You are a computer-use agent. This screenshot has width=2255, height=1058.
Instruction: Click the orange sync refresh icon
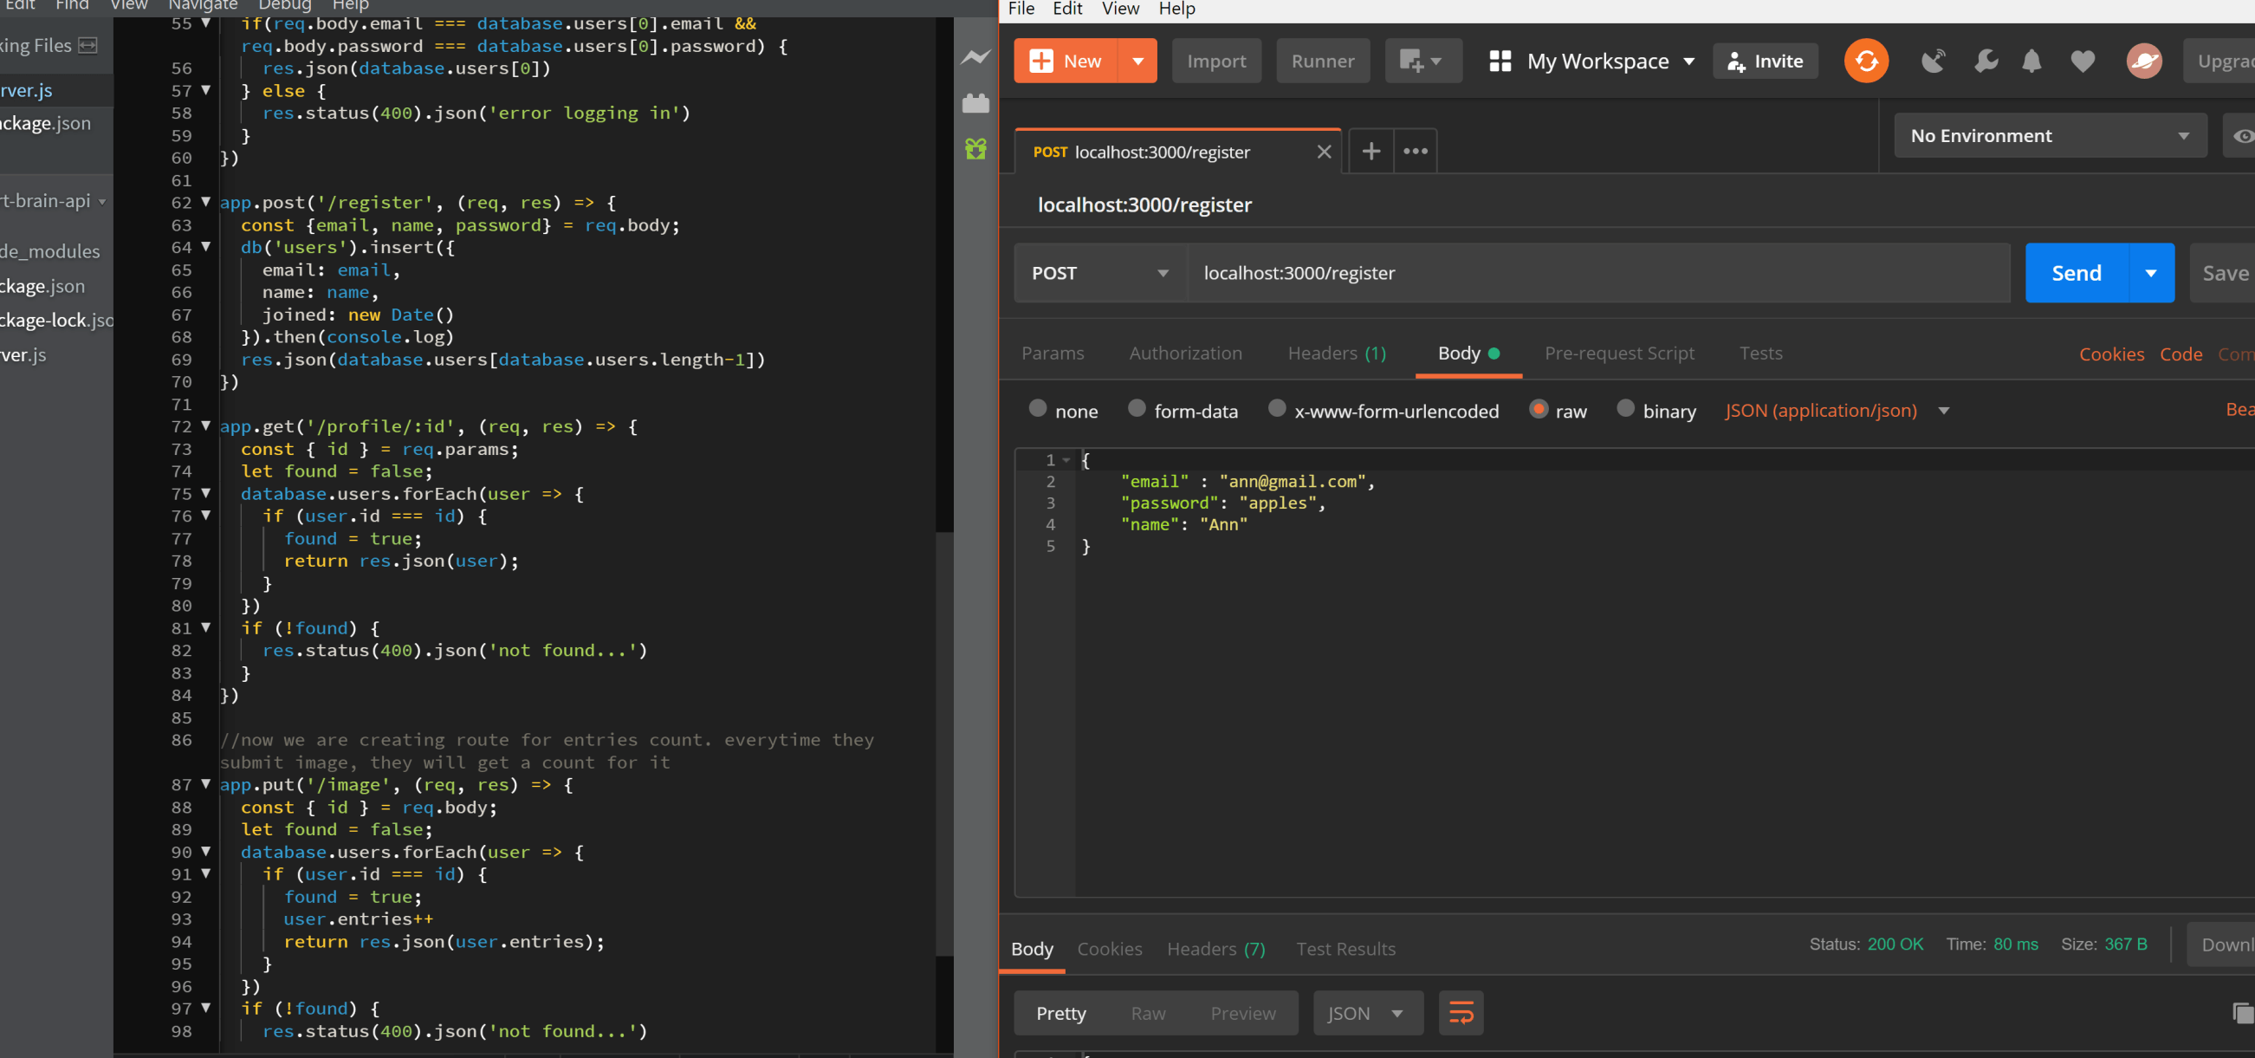(x=1865, y=62)
